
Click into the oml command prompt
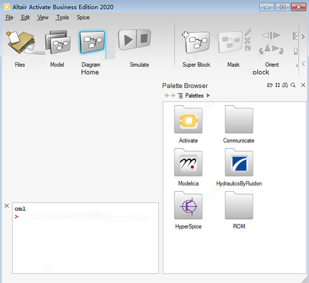pos(82,217)
